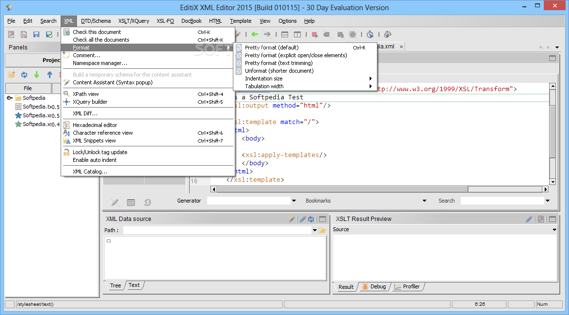Click the green down arrow in project panel

tap(37, 75)
